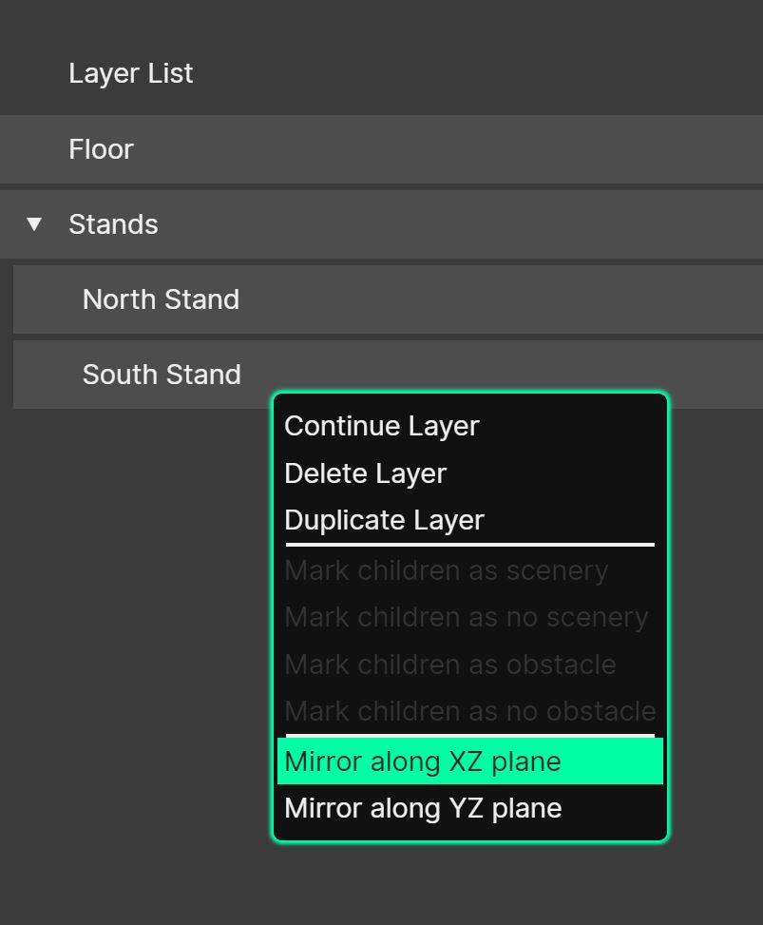Screen dimensions: 763x925
Task: Select the North Stand layer
Action: (x=161, y=299)
